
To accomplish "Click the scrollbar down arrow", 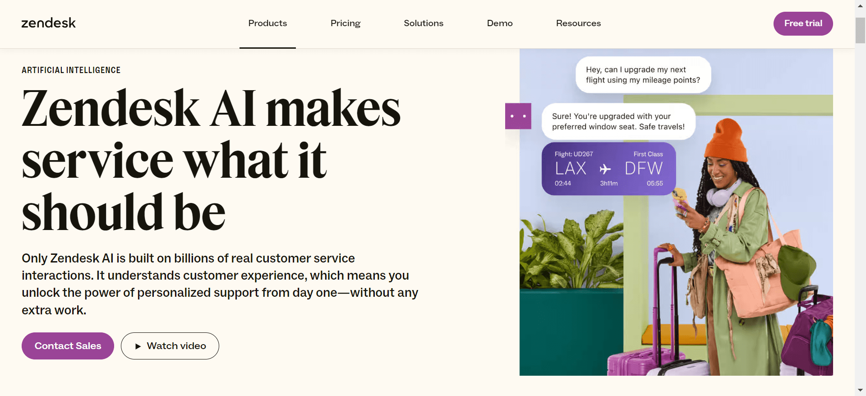I will 860,390.
